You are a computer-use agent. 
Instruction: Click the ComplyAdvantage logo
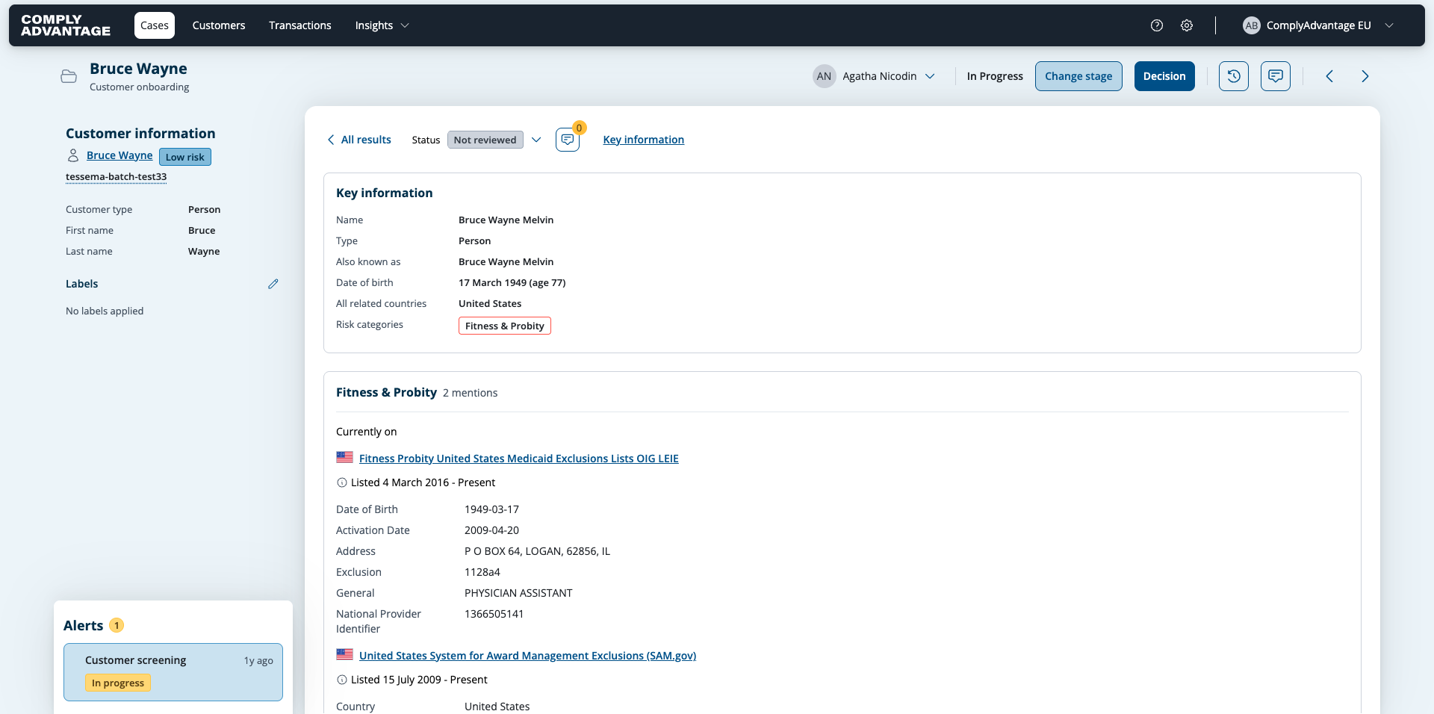pyautogui.click(x=66, y=25)
